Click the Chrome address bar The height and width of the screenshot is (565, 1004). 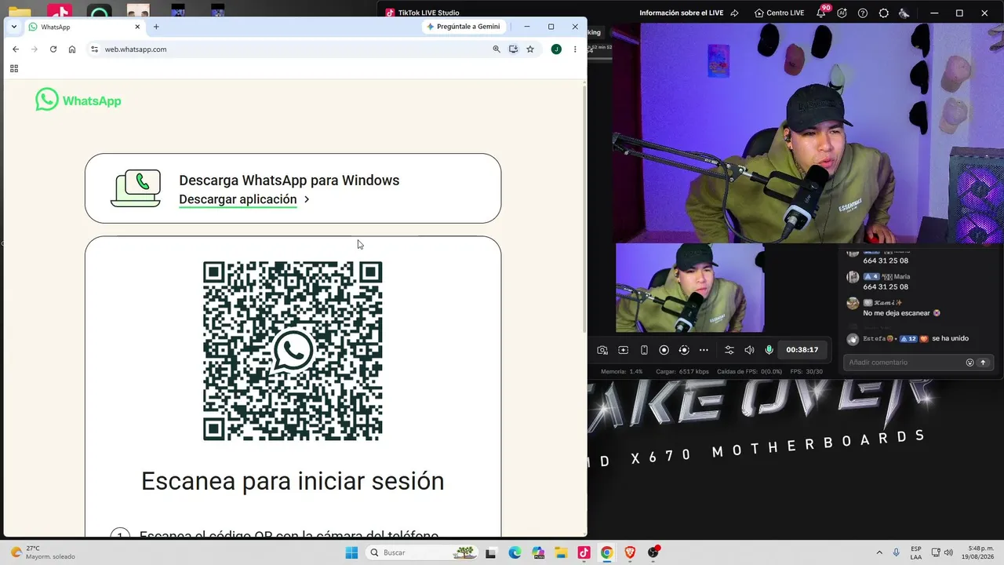coord(290,49)
